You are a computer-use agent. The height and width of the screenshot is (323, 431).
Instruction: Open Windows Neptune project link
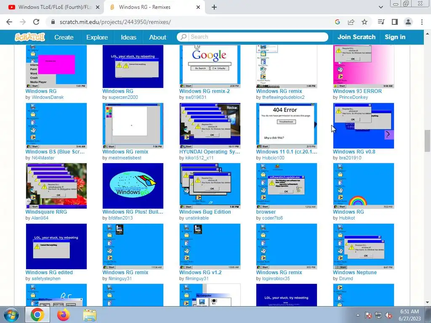(355, 273)
